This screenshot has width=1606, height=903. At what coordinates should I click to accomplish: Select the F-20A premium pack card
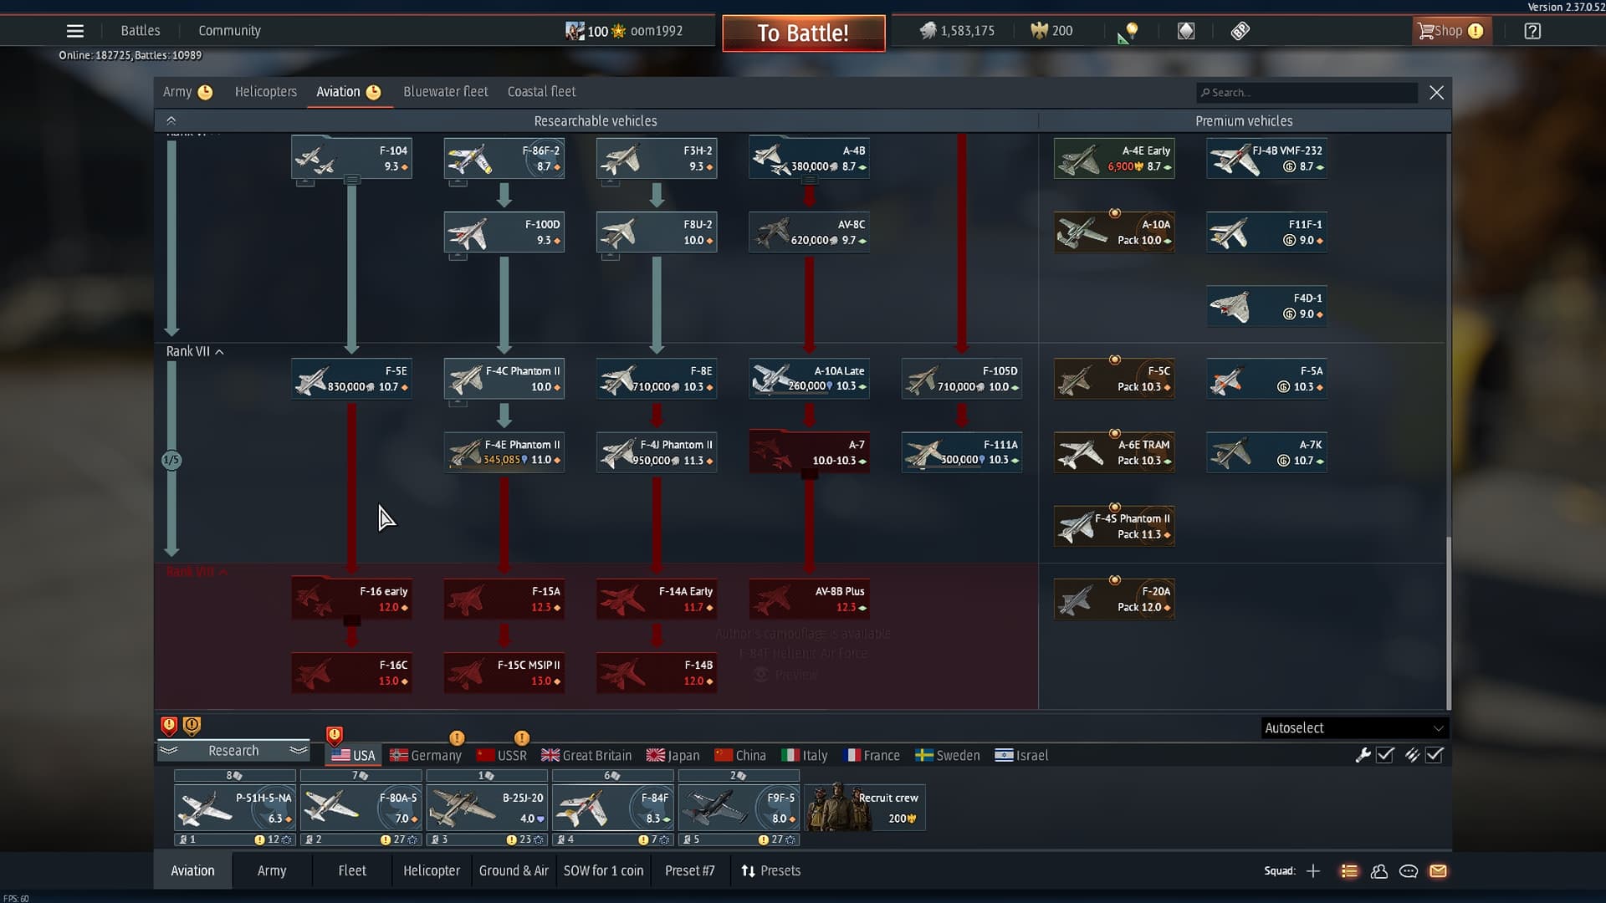pos(1114,599)
